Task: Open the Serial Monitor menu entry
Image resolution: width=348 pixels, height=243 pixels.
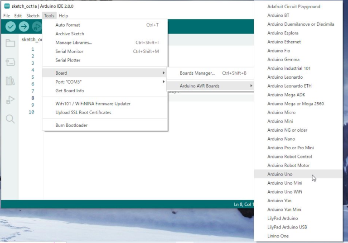Action: (x=105, y=52)
